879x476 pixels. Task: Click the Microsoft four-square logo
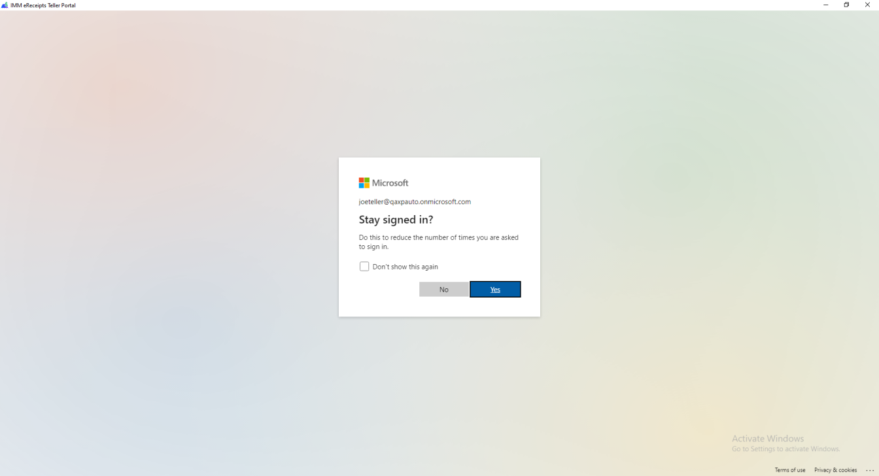click(x=364, y=183)
